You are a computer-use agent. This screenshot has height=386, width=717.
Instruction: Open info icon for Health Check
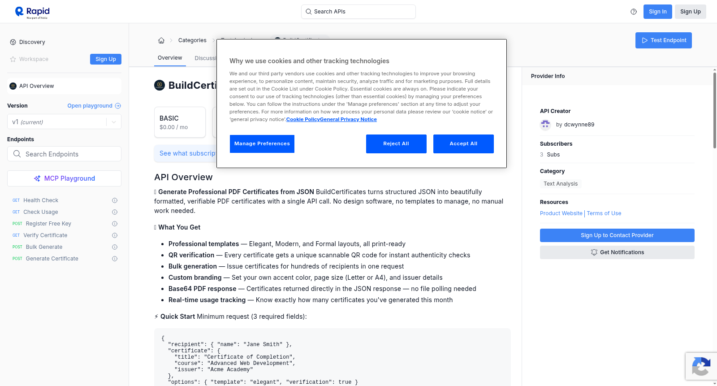coord(115,200)
